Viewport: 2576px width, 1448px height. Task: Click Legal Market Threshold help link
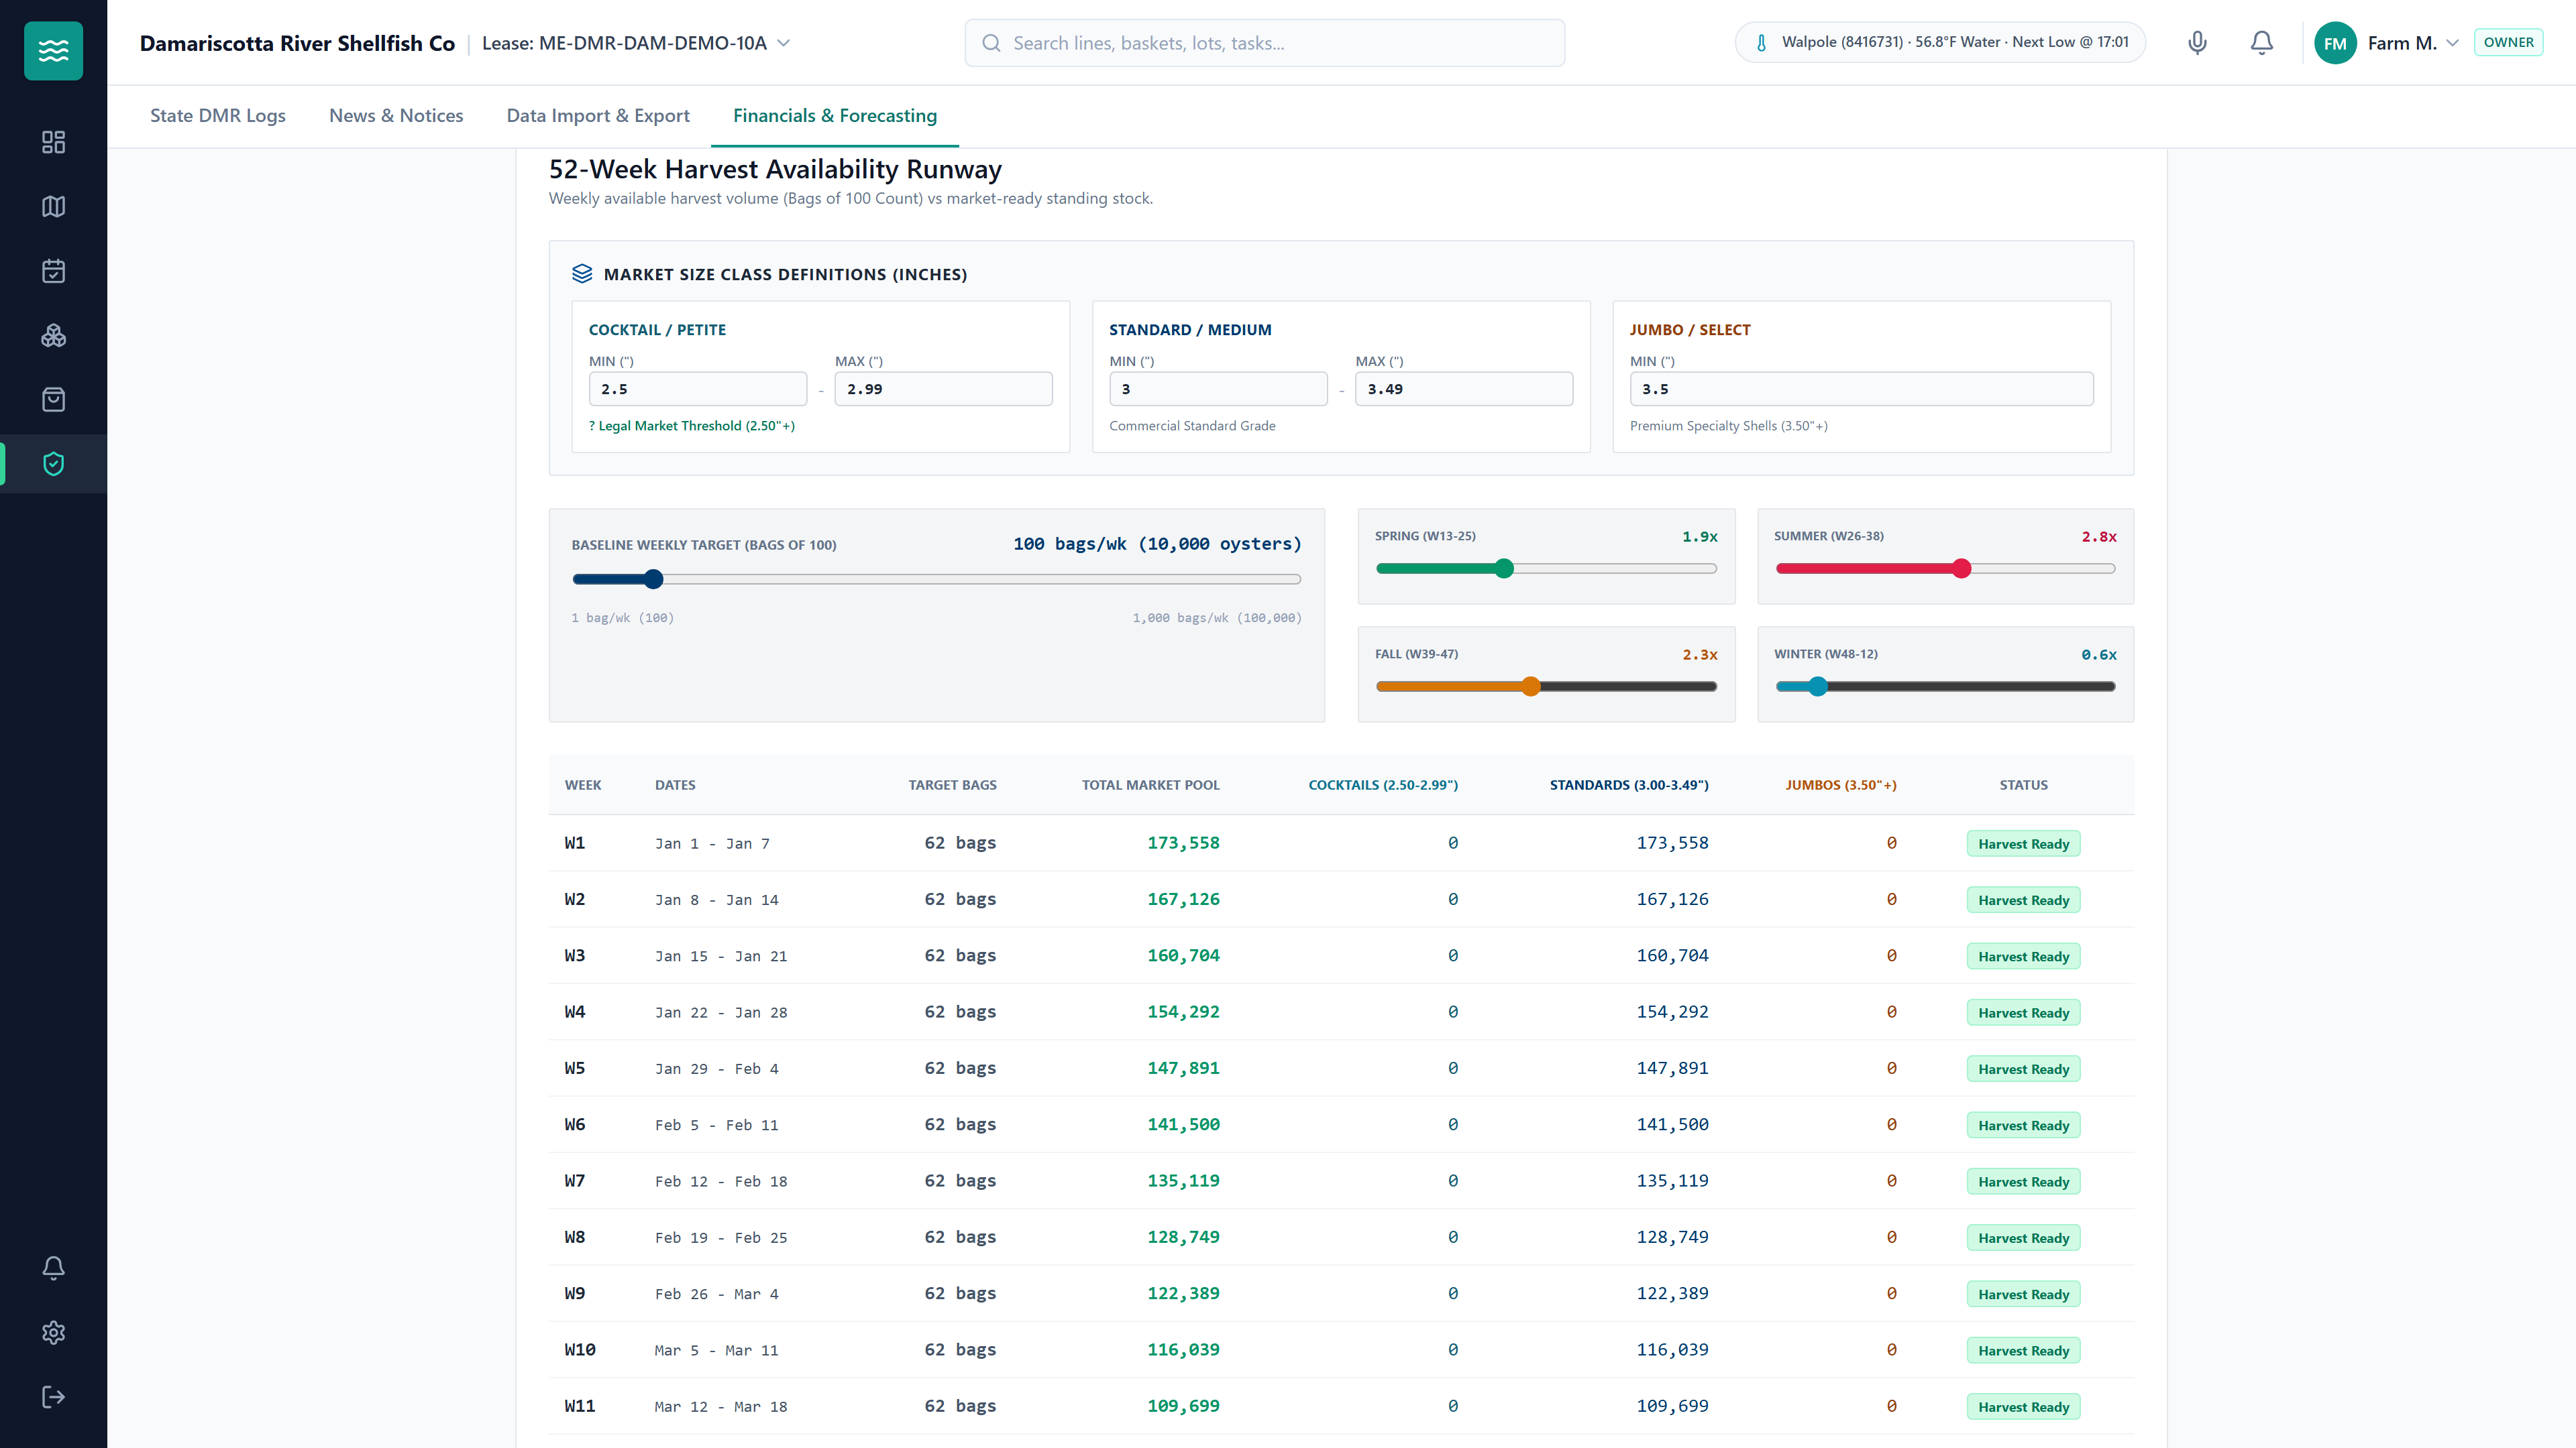click(692, 426)
